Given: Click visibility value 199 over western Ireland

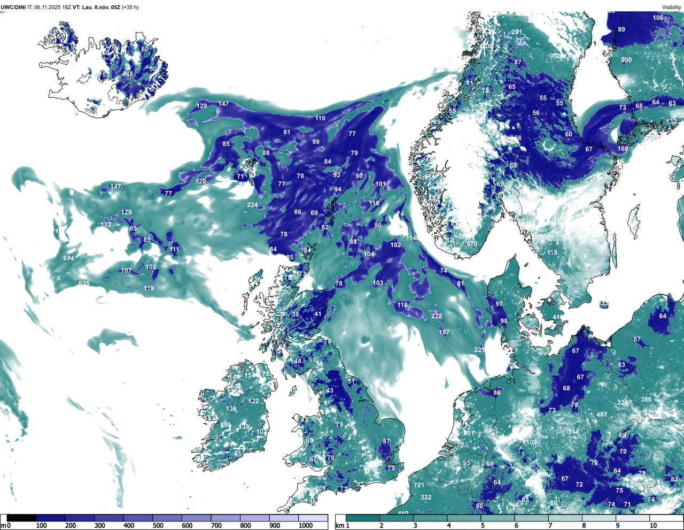Looking at the screenshot, I should [x=226, y=425].
